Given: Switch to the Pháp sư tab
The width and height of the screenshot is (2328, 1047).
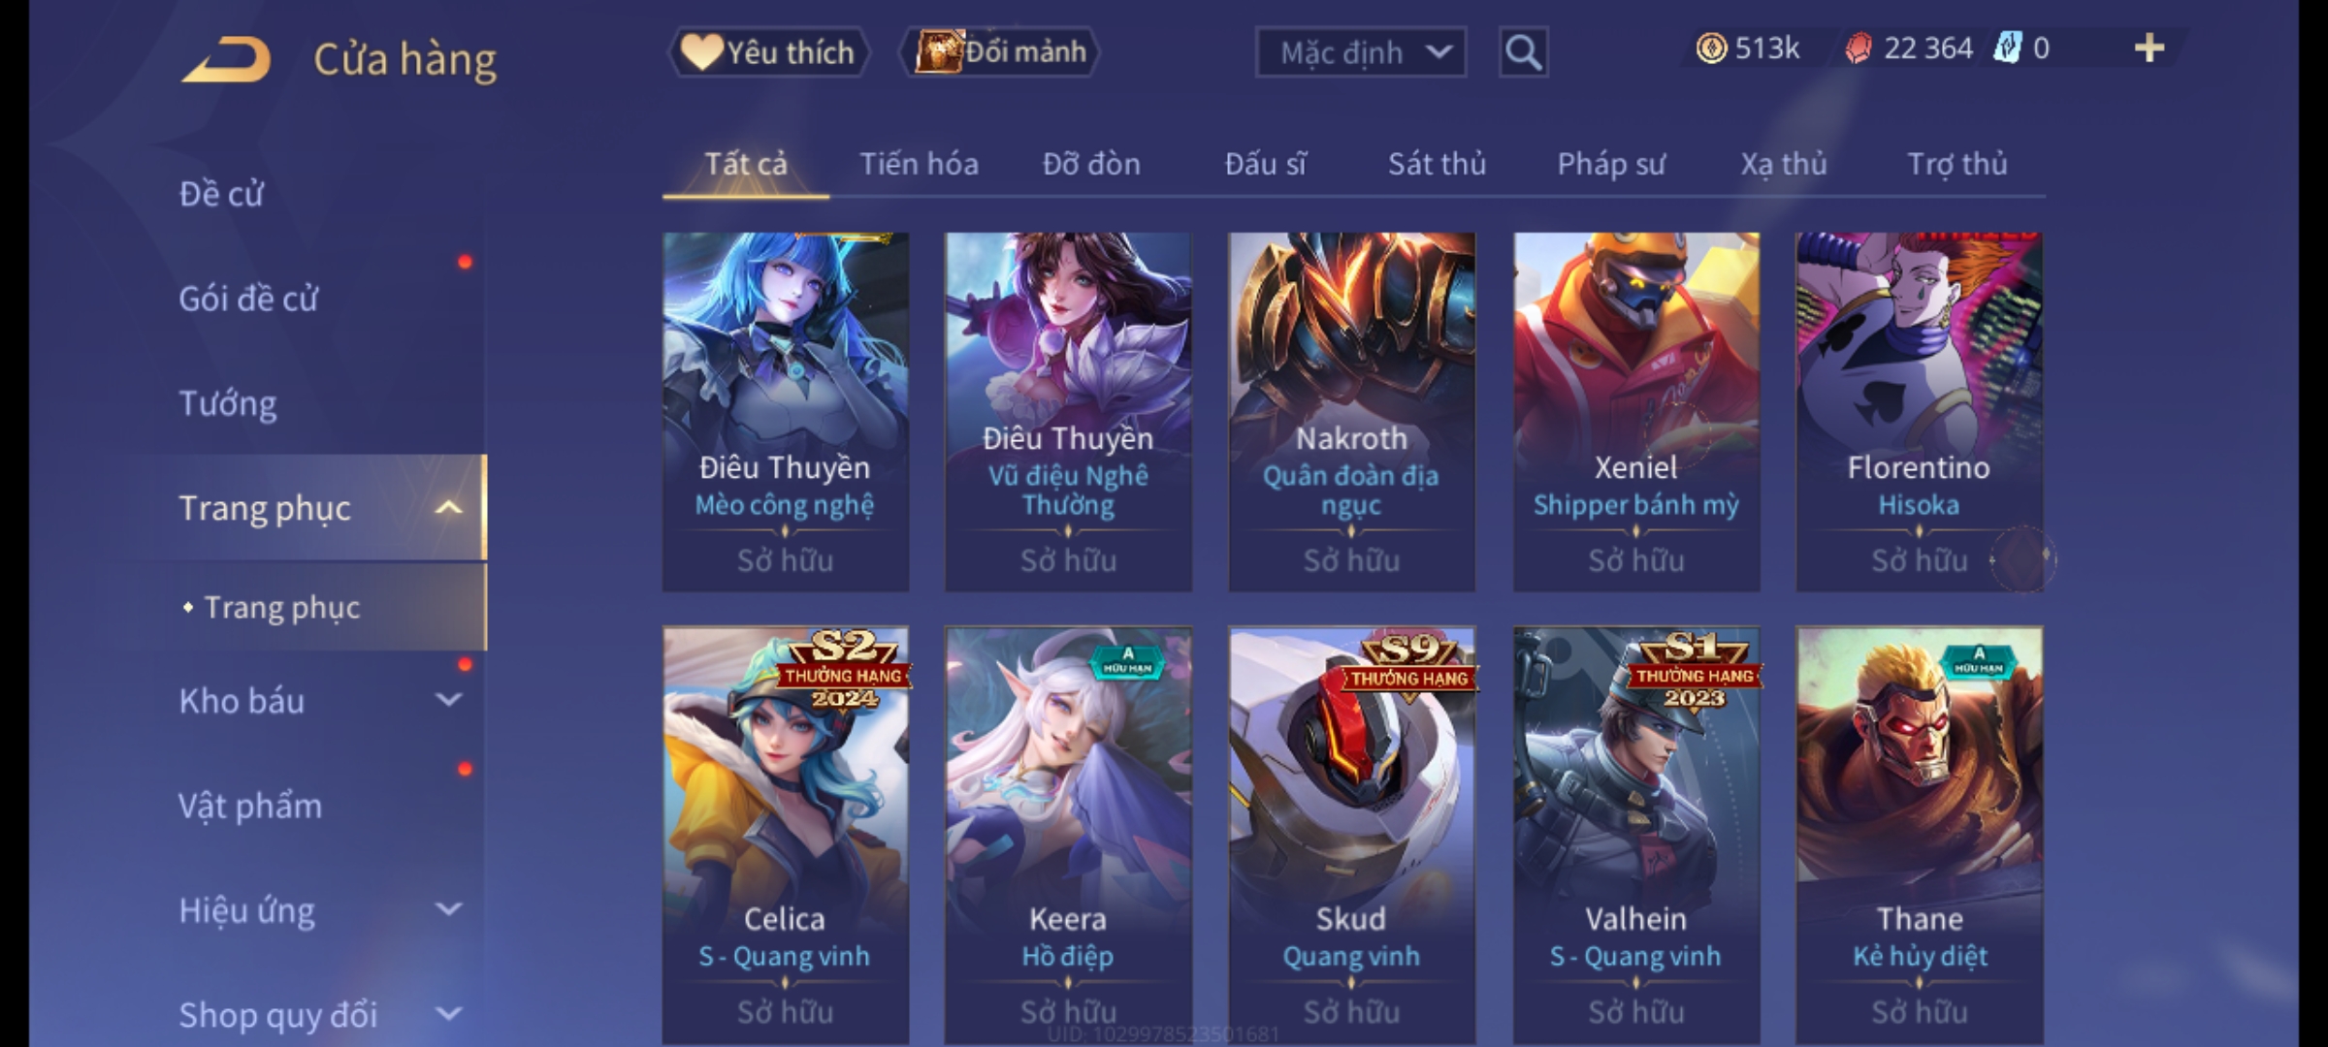Looking at the screenshot, I should pos(1610,164).
